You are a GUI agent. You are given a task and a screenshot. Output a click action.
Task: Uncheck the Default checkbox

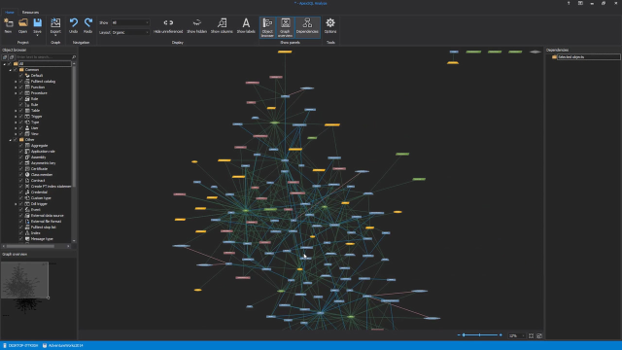(21, 76)
